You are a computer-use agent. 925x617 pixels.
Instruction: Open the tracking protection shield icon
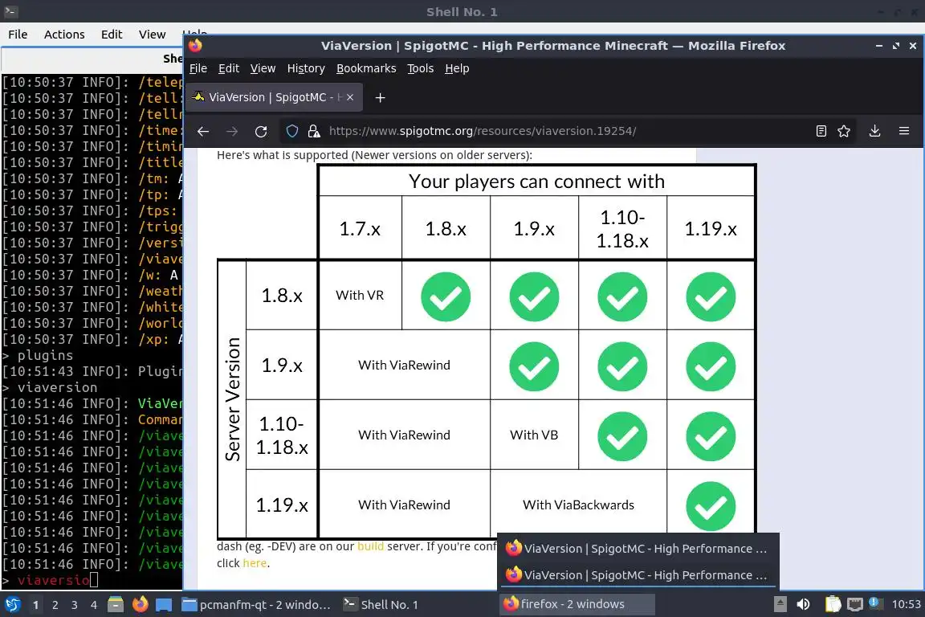292,131
